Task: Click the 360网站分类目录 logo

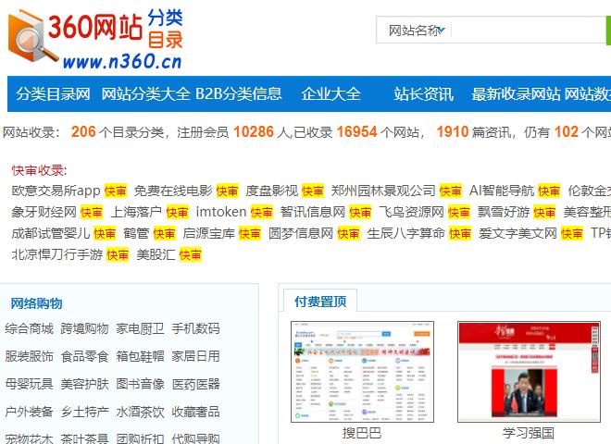Action: point(96,40)
